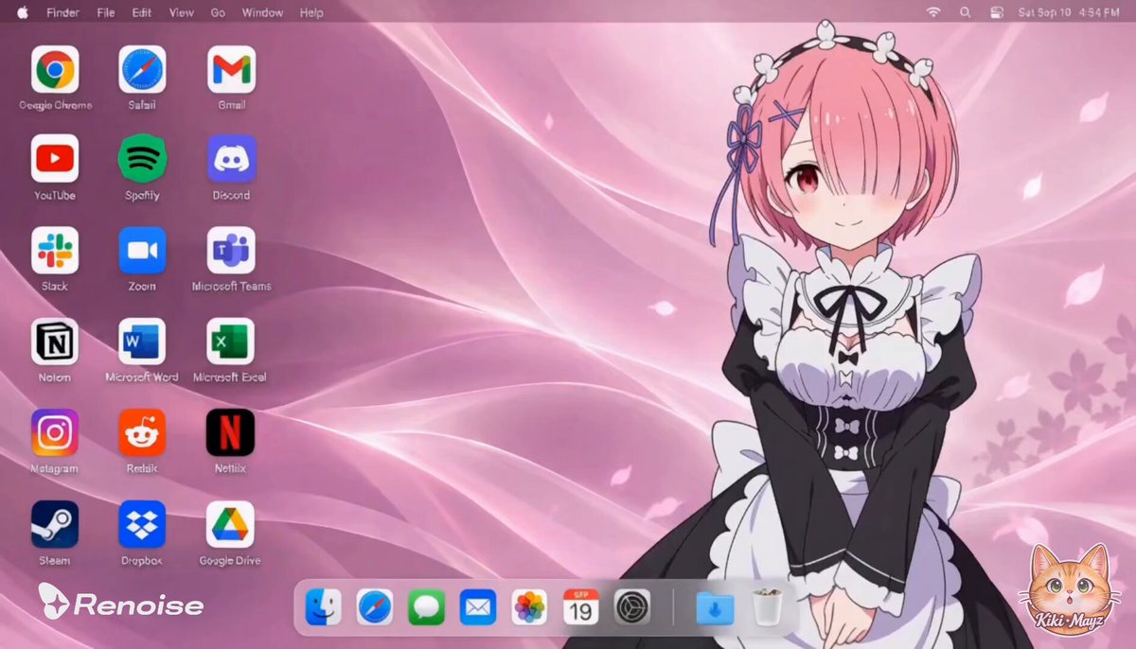Open Safari from the Dock
Screen dimensions: 1136x649
tap(375, 606)
